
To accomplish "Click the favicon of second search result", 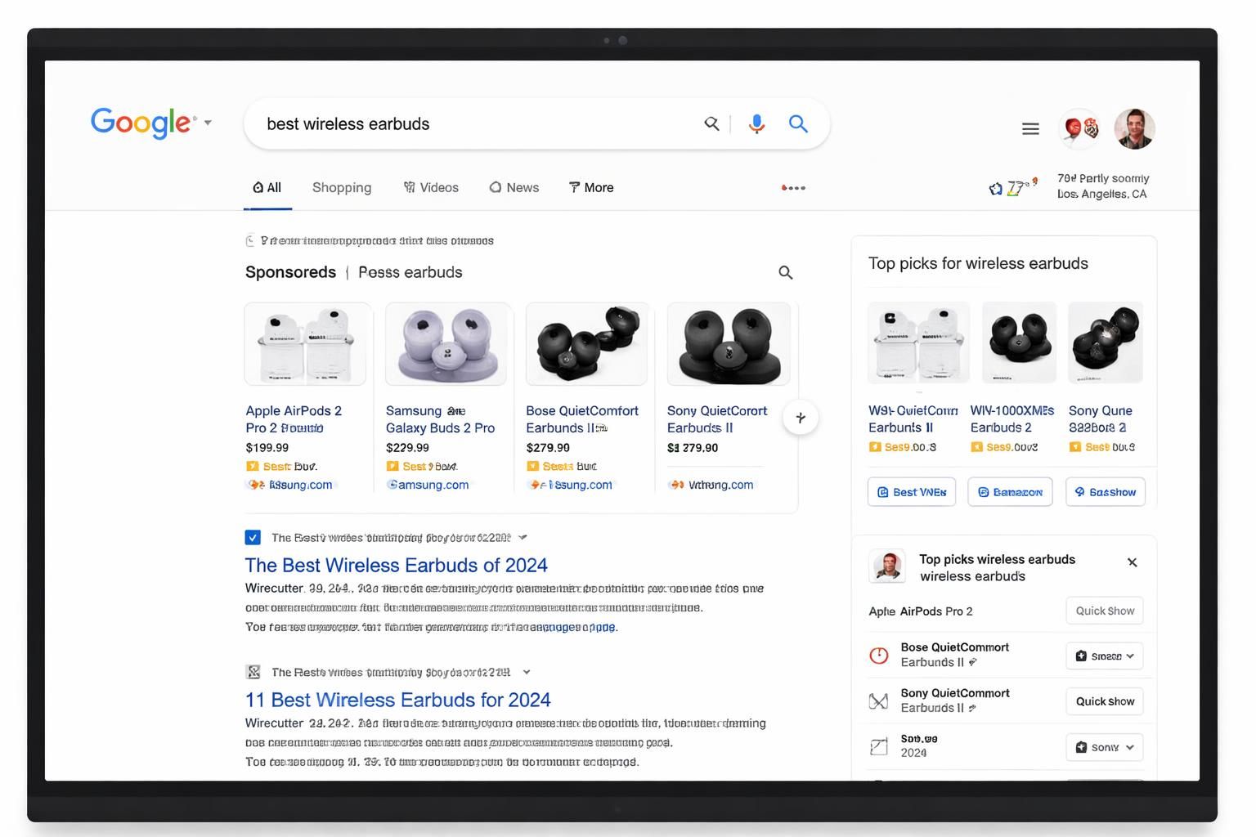I will coord(253,672).
